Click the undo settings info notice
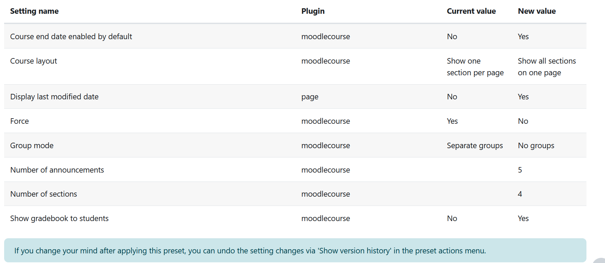The height and width of the screenshot is (263, 605). coord(295,251)
